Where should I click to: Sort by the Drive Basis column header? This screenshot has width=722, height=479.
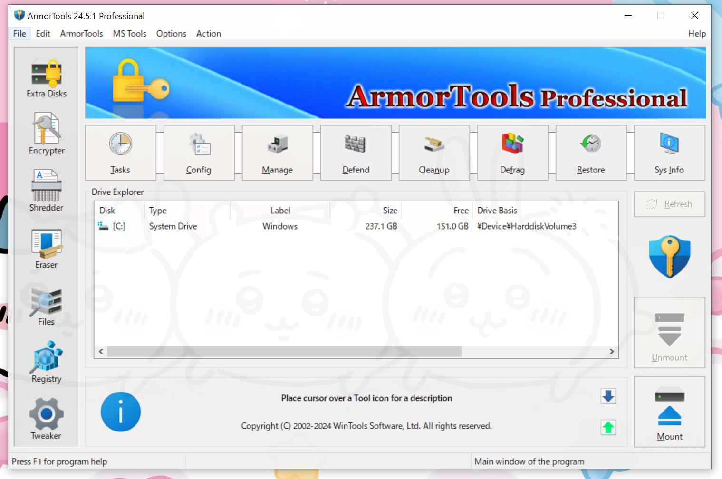(545, 211)
